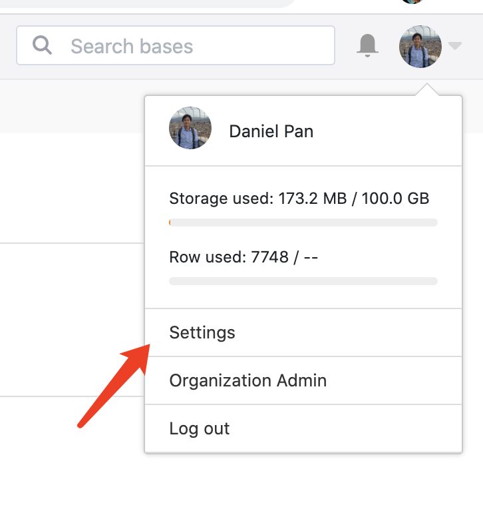The image size is (483, 517).
Task: Select Organization Admin in the menu
Action: tap(247, 380)
